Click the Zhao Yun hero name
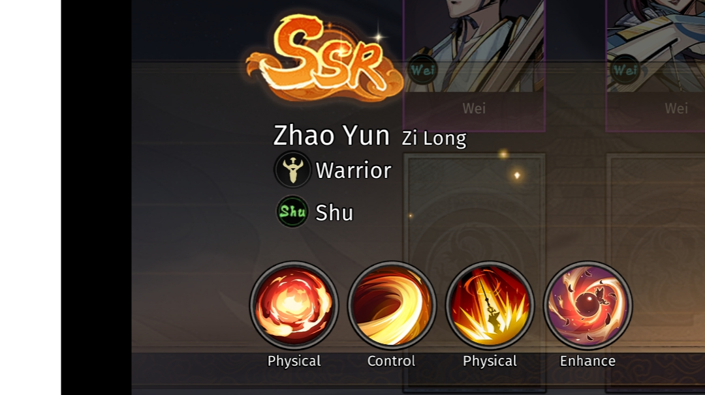The image size is (705, 395). (332, 135)
